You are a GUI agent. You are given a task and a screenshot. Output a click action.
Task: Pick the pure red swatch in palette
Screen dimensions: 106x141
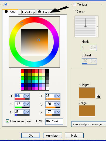click(x=23, y=71)
